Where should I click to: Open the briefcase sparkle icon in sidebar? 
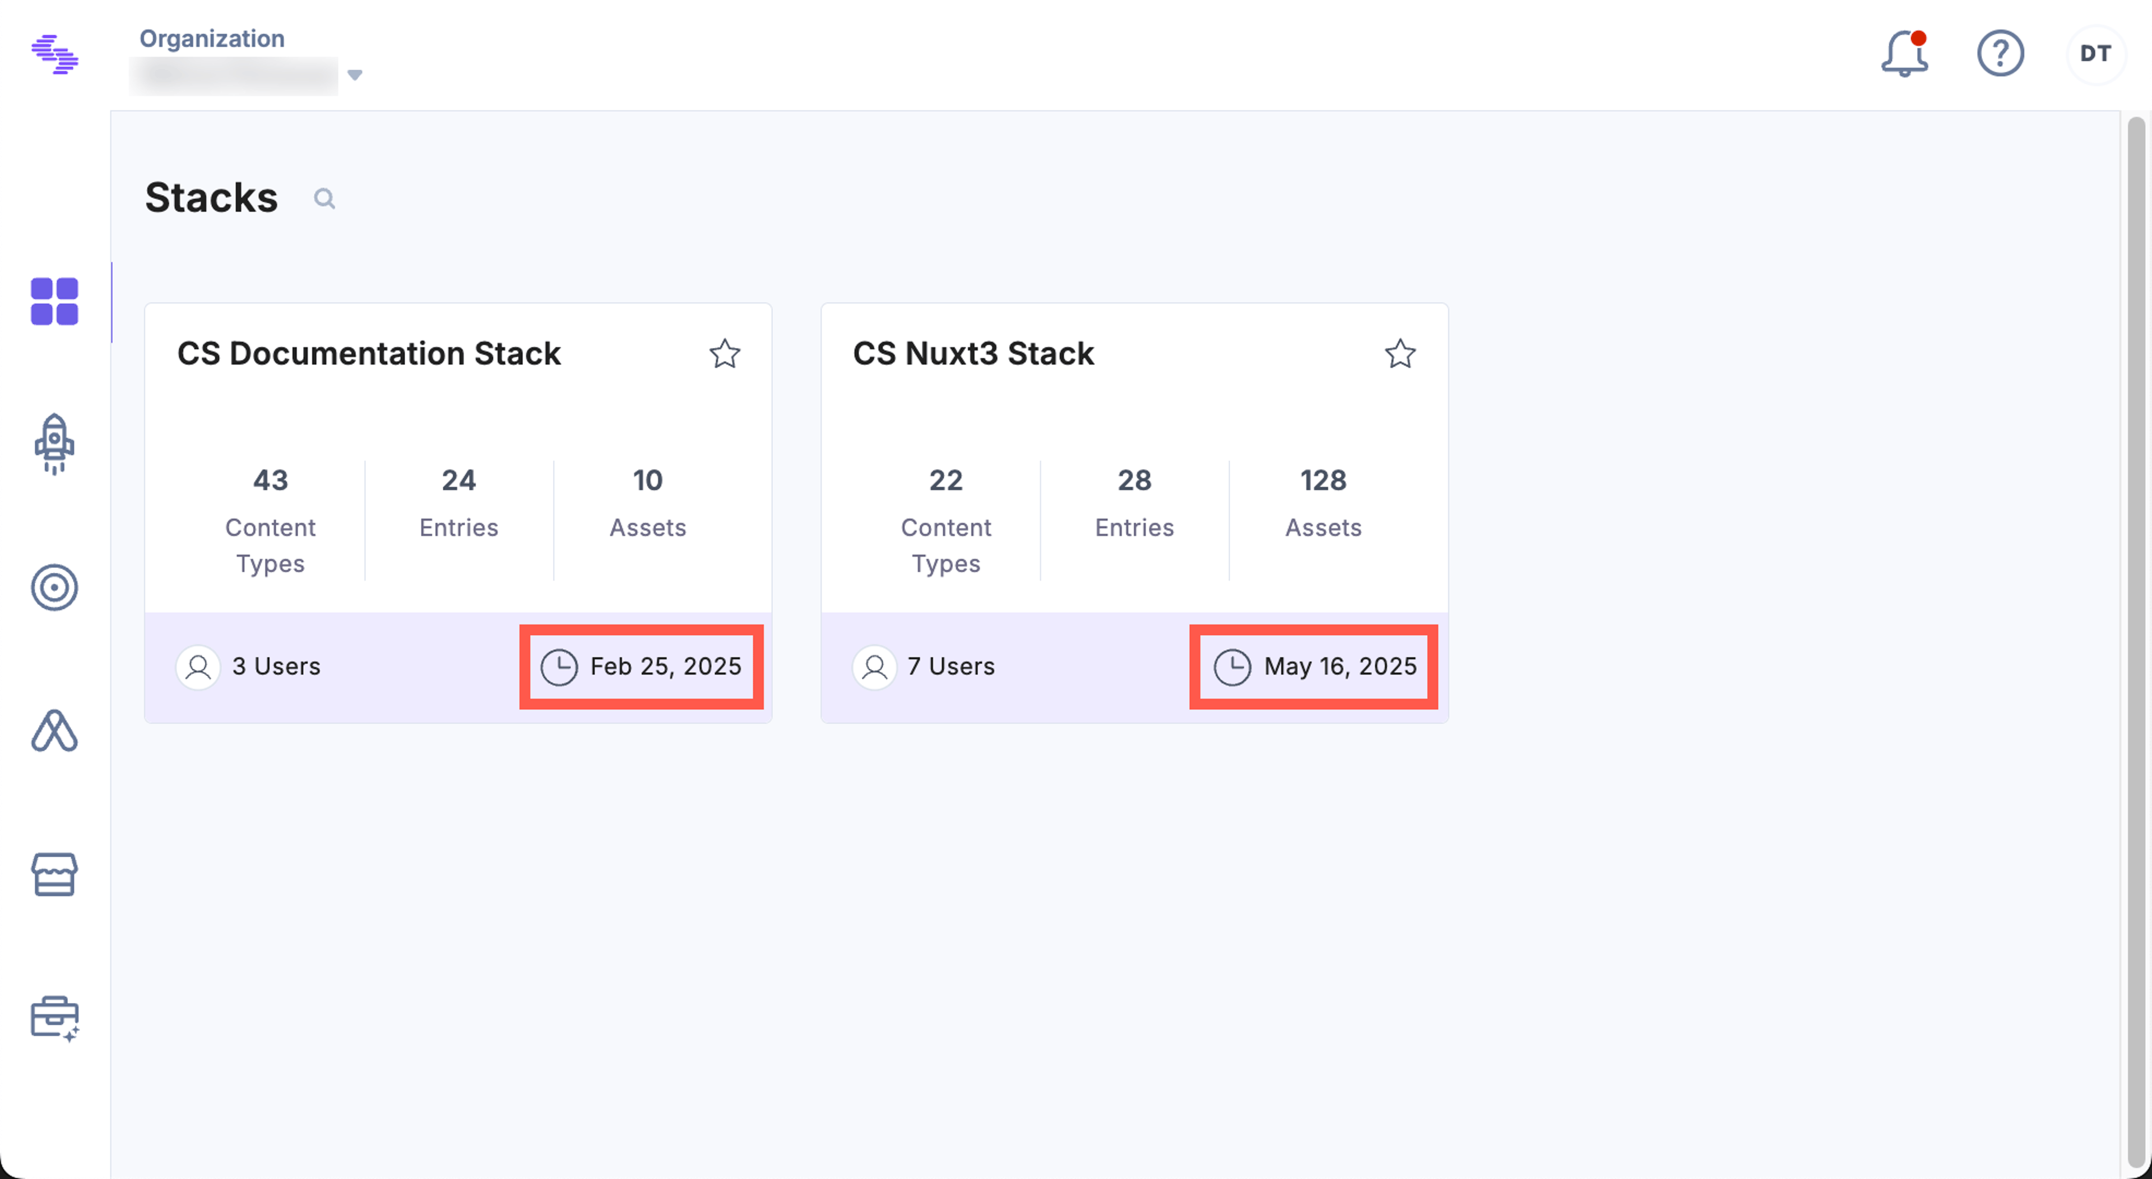pyautogui.click(x=54, y=1019)
